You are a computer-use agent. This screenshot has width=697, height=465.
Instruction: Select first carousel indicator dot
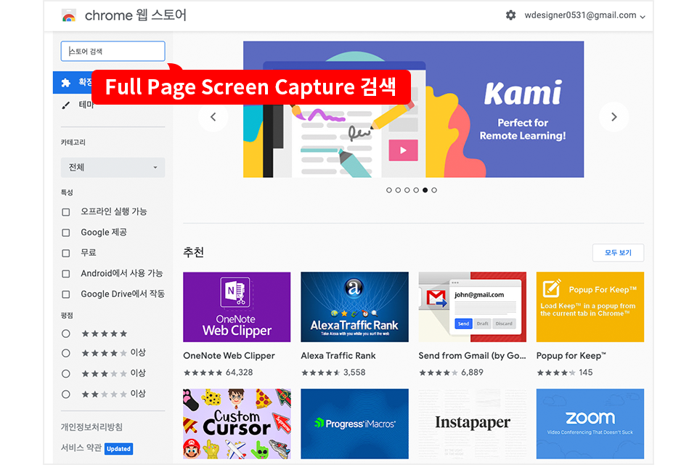(389, 190)
